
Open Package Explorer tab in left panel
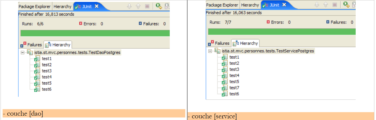(35, 6)
